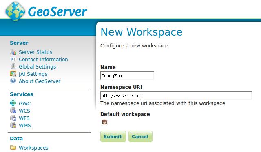Go to the Workspaces link
Viewport: 261px width, 152px height.
pos(33,148)
